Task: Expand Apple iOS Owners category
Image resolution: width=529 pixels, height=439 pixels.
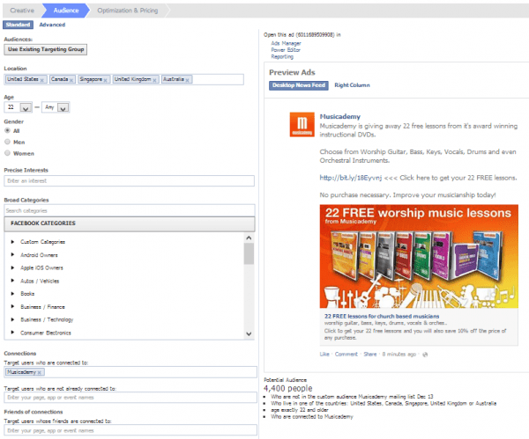Action: 12,267
